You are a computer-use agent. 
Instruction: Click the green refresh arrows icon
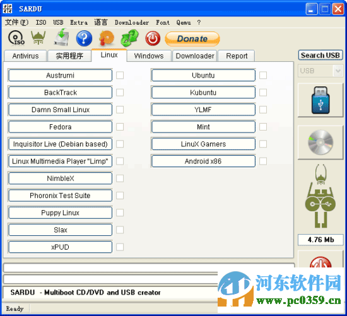tap(130, 38)
